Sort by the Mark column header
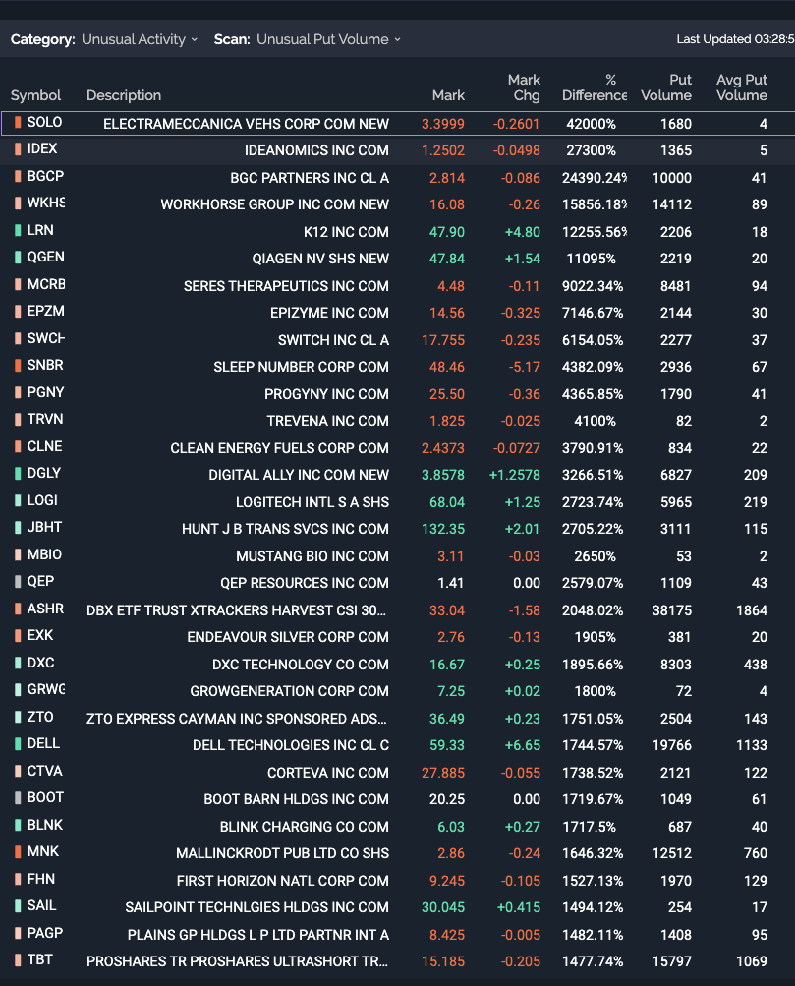Viewport: 795px width, 986px height. (449, 95)
